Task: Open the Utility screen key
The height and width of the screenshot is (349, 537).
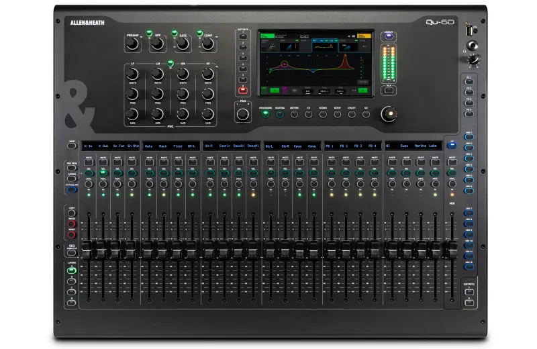Action: [352, 114]
